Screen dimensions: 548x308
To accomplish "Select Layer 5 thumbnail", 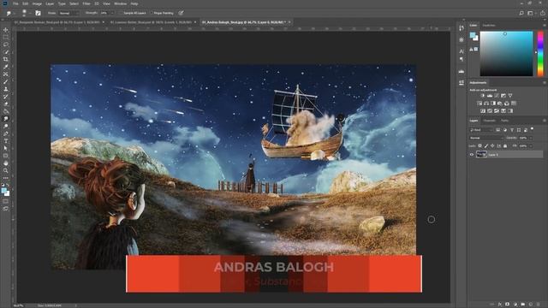I will pos(481,154).
